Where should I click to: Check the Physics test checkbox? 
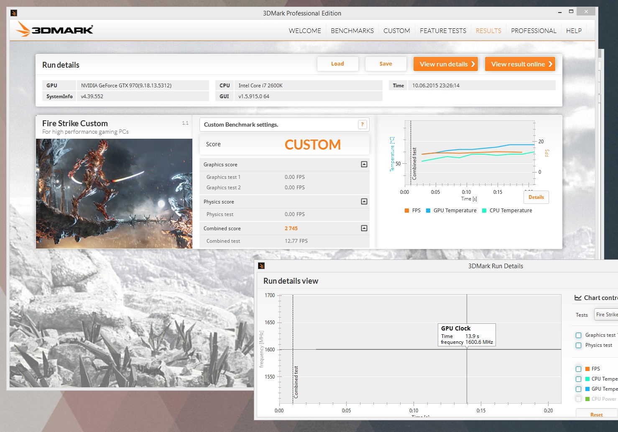(578, 345)
